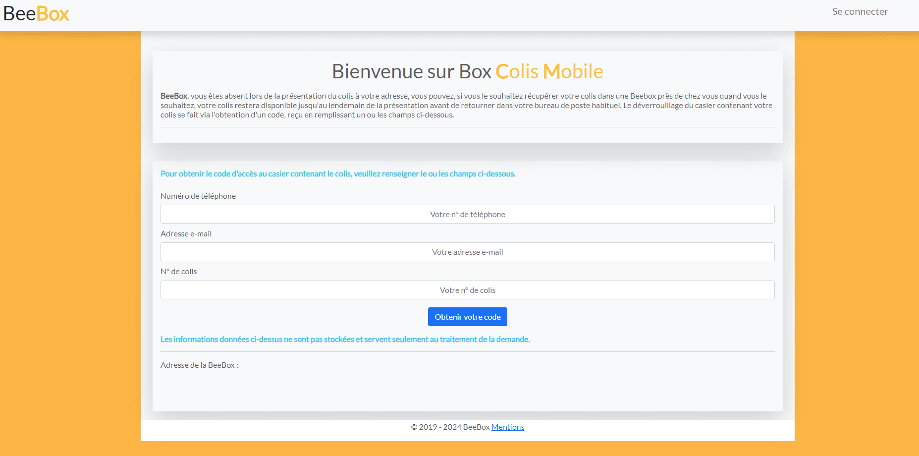Click inside the Votre n° de téléphone placeholder

[x=467, y=214]
